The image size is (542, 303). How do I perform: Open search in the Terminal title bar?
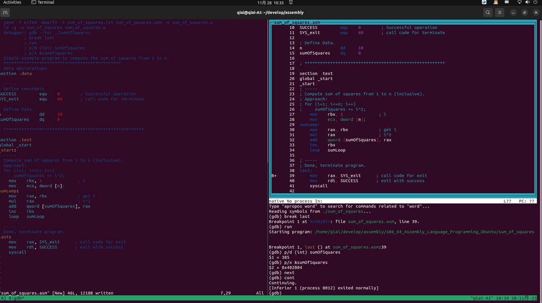coord(487,12)
